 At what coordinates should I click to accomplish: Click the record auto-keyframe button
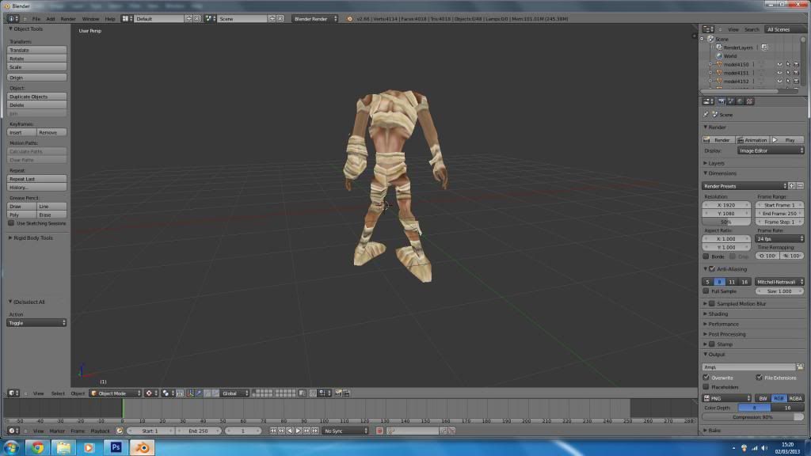click(x=379, y=431)
